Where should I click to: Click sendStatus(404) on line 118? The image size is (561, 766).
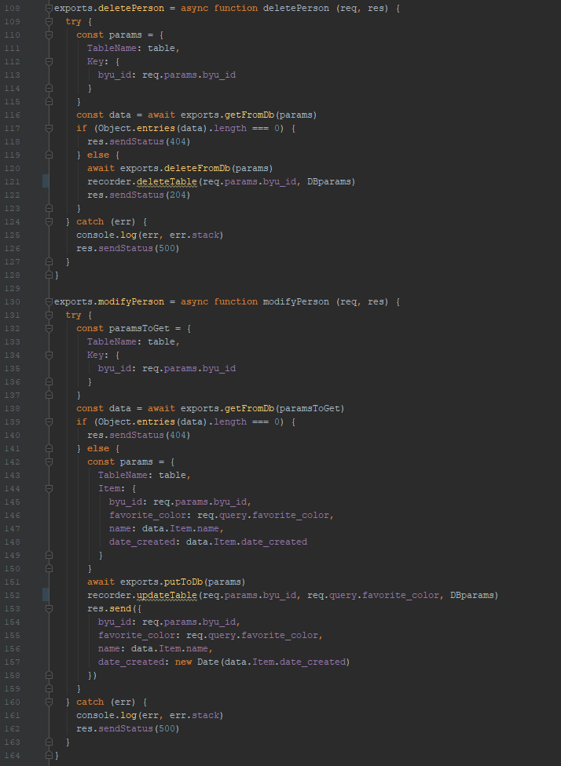coord(145,142)
